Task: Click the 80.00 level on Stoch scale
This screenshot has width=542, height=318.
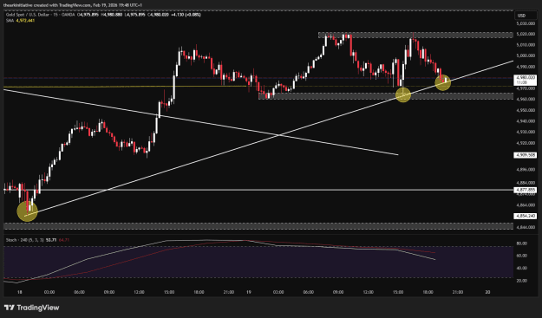Action: pyautogui.click(x=522, y=243)
